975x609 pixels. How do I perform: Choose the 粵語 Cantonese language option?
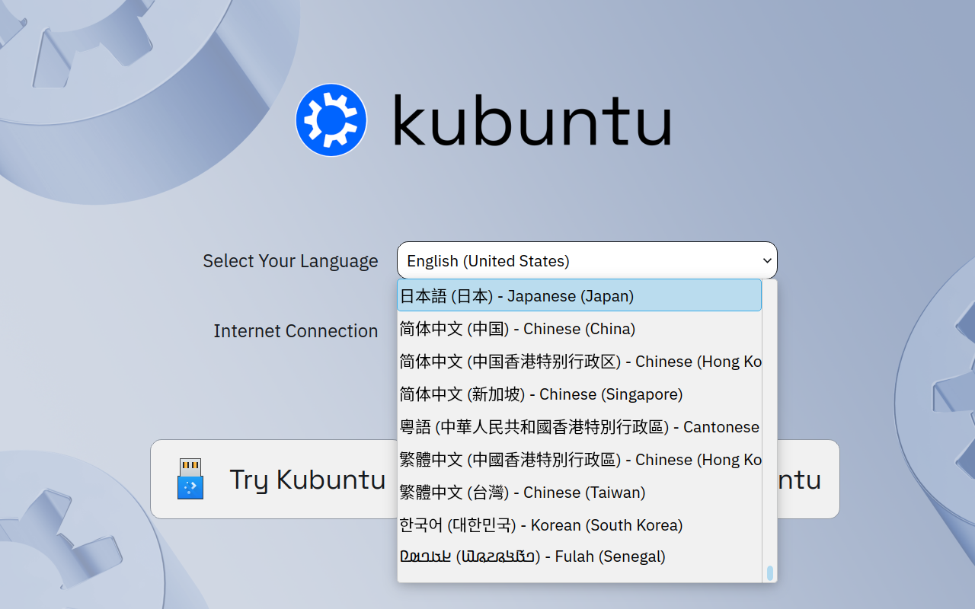coord(579,427)
